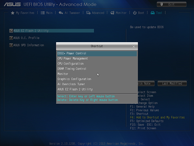
Task: Click the Monitor tab gauge icon
Action: click(112, 13)
